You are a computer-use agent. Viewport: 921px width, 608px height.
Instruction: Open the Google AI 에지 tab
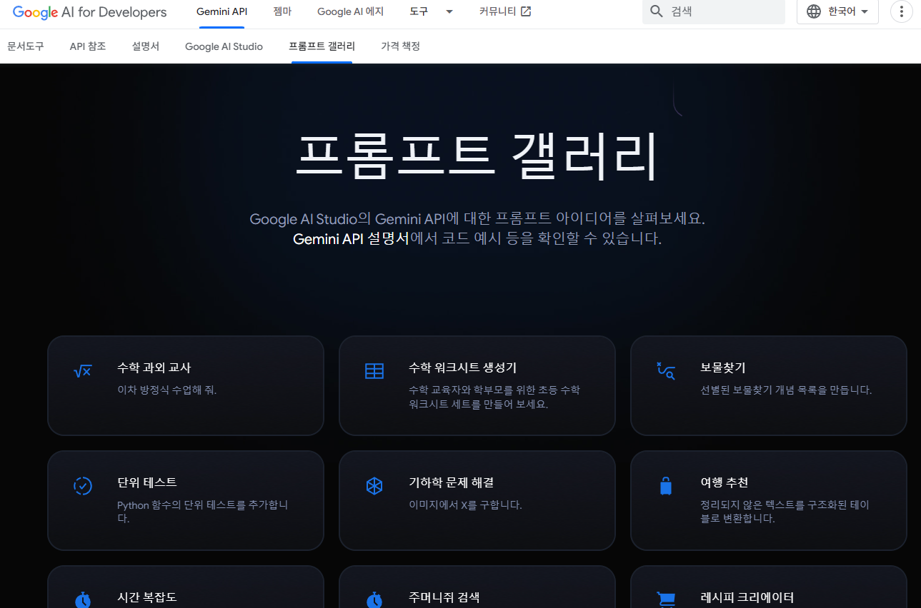point(350,11)
